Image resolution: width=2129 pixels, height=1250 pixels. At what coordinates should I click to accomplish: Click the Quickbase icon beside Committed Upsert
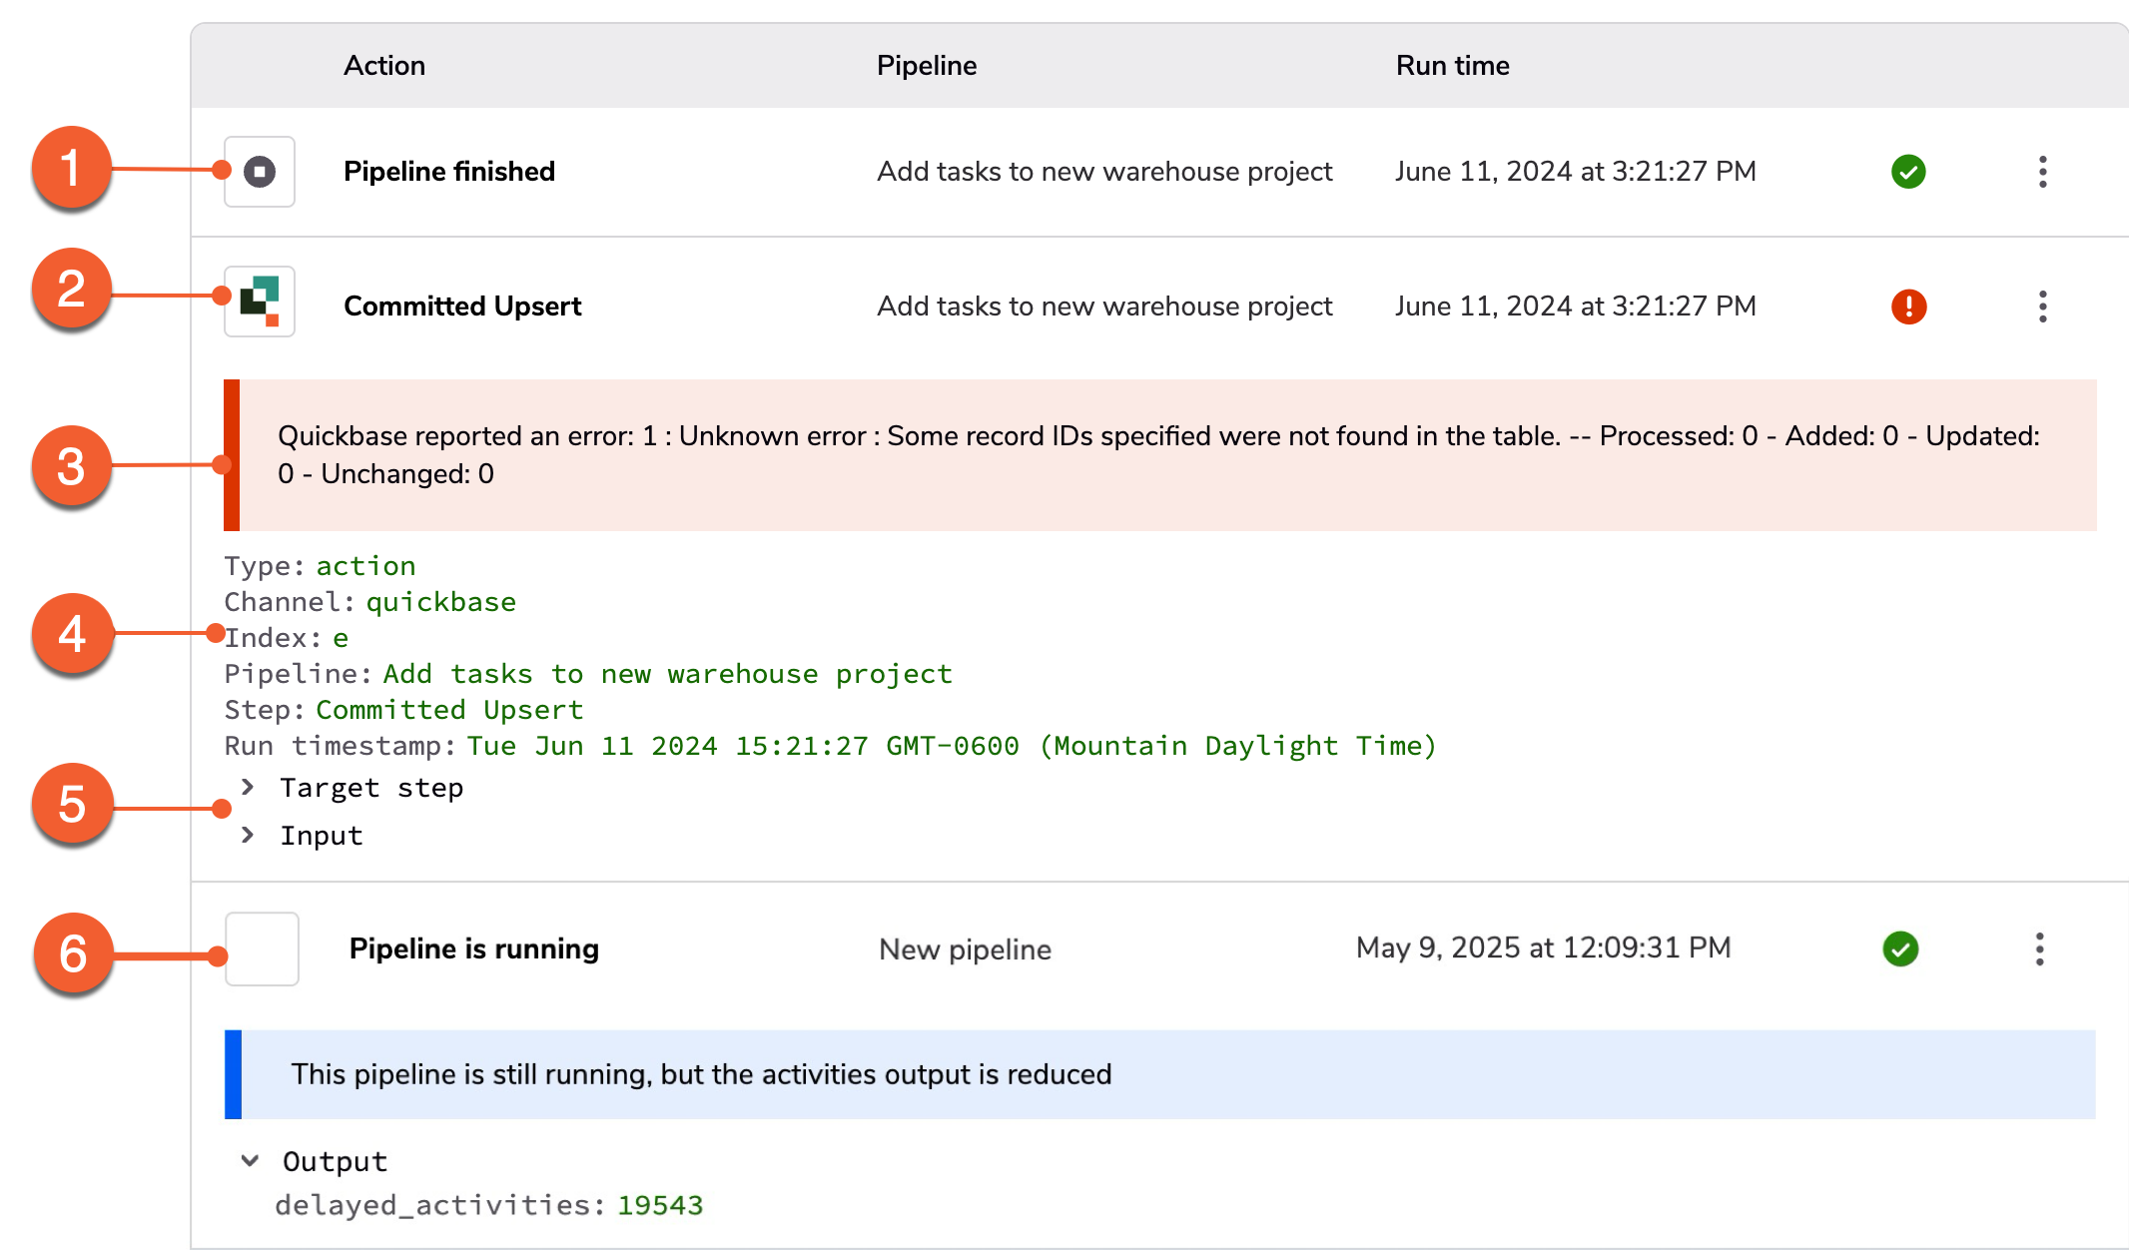click(x=260, y=302)
